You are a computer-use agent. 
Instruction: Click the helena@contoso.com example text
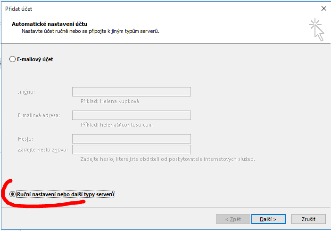[126, 125]
